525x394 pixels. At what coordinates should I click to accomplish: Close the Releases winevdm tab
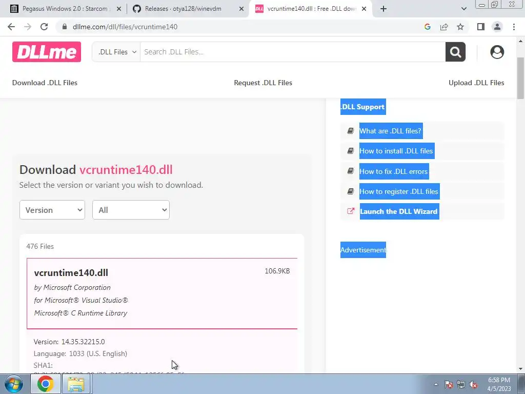coord(241,9)
